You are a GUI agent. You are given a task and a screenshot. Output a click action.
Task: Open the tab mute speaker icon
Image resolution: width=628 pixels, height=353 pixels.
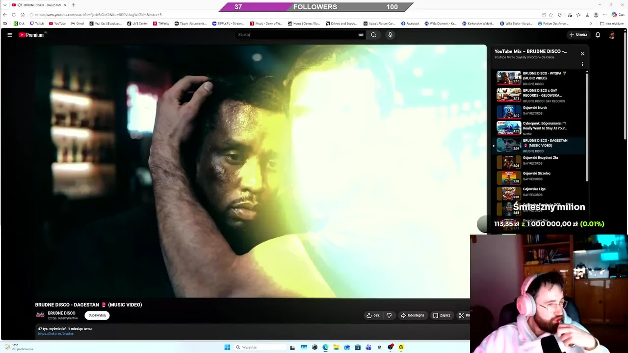click(20, 5)
